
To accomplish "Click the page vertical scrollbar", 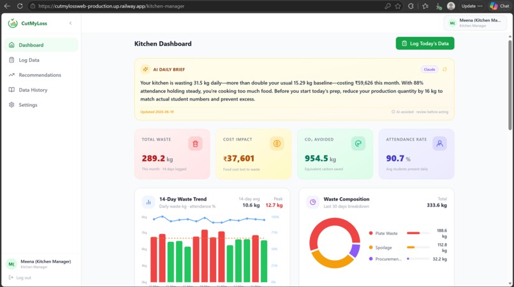I will pos(510,85).
